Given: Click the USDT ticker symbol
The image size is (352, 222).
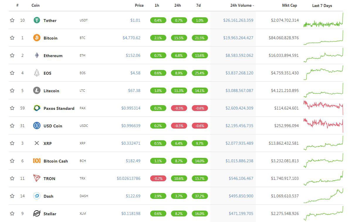Looking at the screenshot, I should pos(84,20).
